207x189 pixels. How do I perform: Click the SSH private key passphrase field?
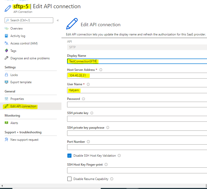click(137, 133)
